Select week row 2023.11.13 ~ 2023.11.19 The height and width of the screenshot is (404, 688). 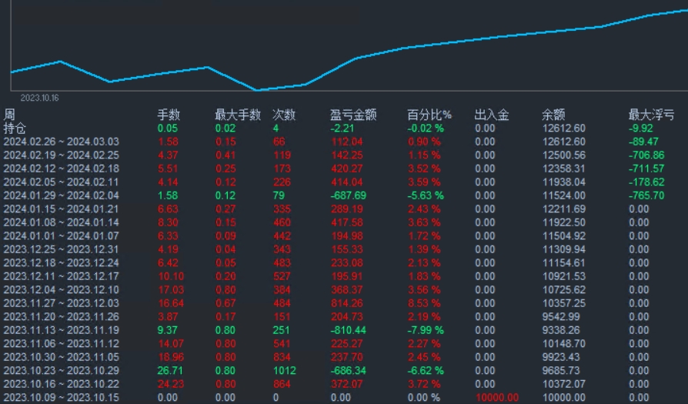tap(62, 330)
